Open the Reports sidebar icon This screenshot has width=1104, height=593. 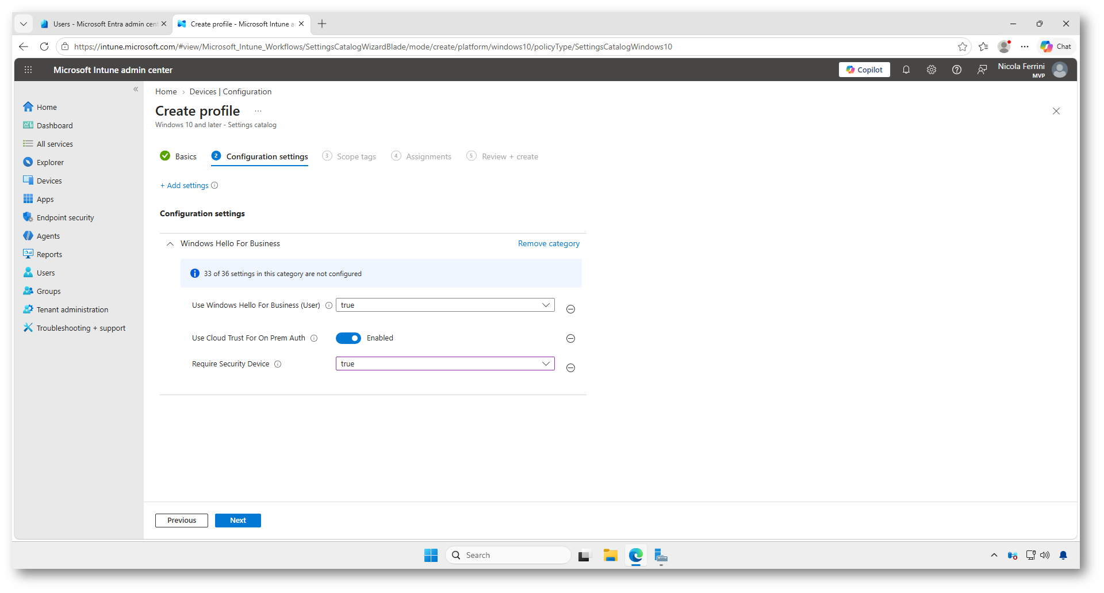[28, 254]
